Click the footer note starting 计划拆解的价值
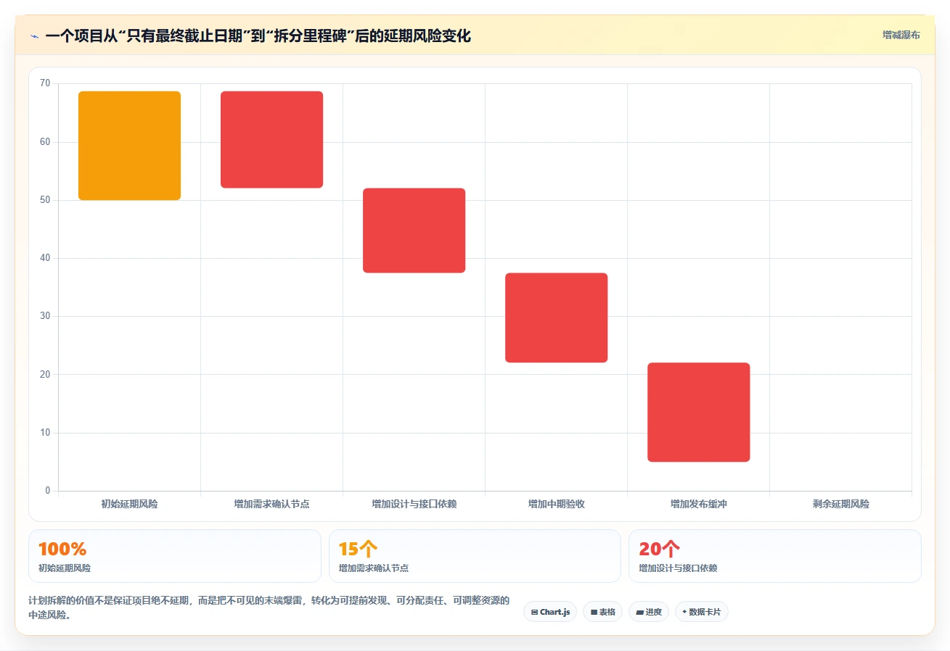950x651 pixels. pos(269,608)
